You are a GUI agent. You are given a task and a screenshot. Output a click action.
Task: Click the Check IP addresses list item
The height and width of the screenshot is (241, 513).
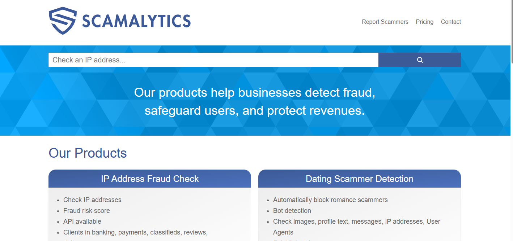[92, 200]
